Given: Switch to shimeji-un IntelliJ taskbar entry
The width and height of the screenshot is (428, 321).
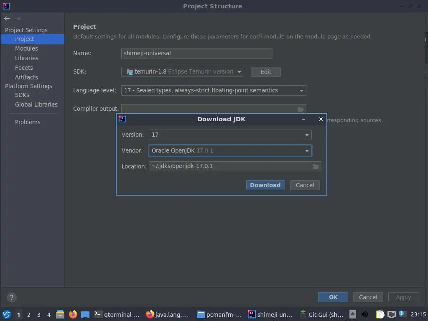Looking at the screenshot, I should (x=270, y=314).
